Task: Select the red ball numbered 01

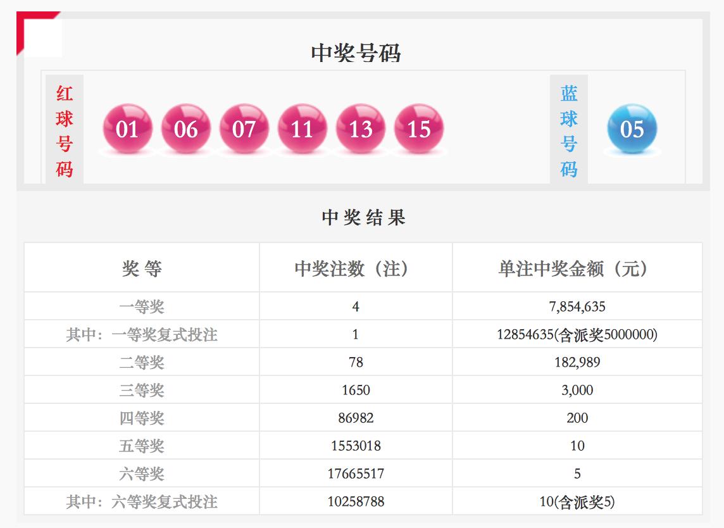Action: click(x=128, y=127)
